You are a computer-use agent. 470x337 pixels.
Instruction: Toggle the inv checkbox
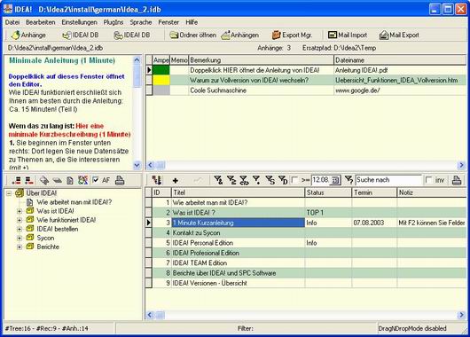428,180
